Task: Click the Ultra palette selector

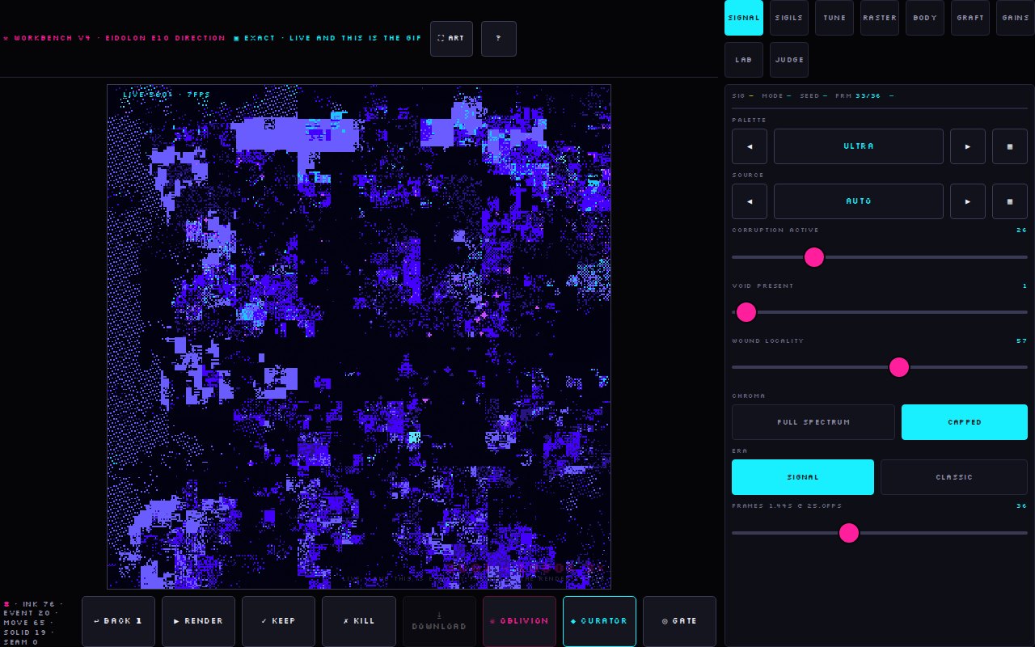Action: coord(859,146)
